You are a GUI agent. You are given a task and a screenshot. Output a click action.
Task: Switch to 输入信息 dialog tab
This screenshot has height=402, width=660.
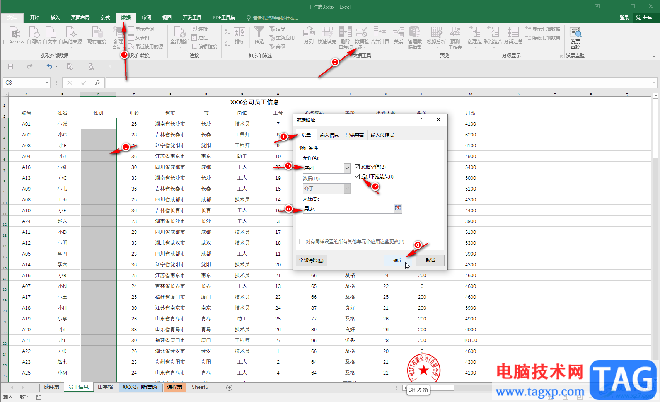(x=329, y=135)
